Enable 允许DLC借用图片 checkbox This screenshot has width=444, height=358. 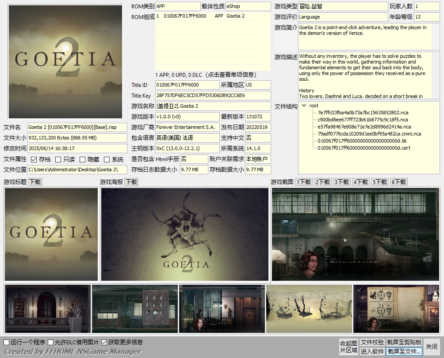coord(51,342)
